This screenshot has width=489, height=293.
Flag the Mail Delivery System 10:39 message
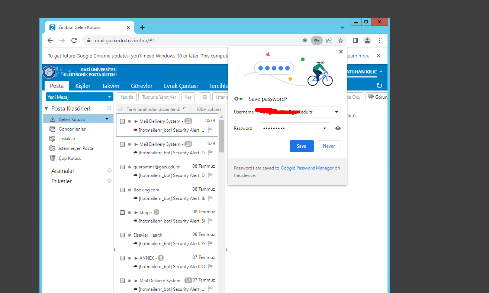[x=210, y=130]
